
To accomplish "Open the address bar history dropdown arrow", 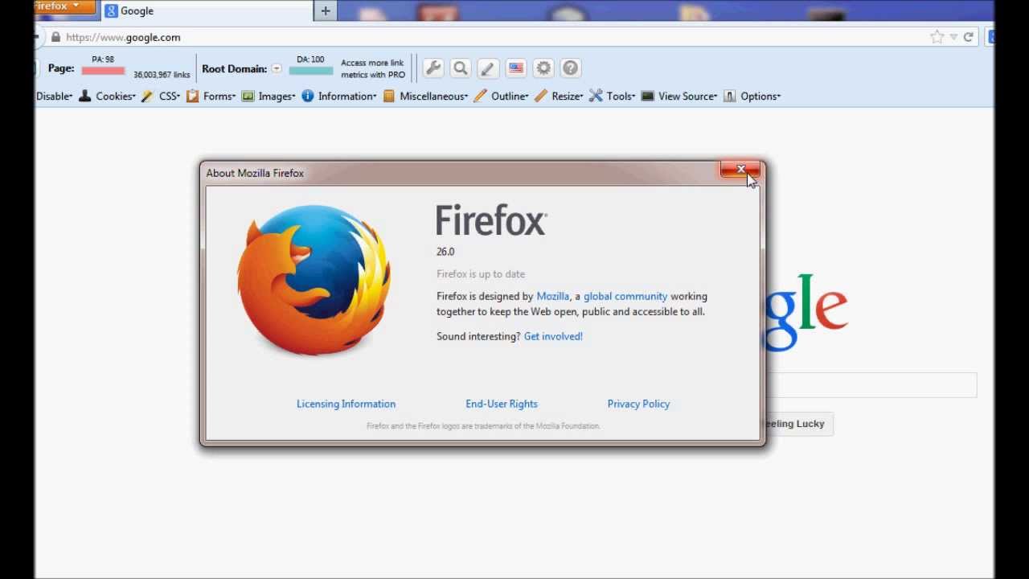I will tap(953, 37).
